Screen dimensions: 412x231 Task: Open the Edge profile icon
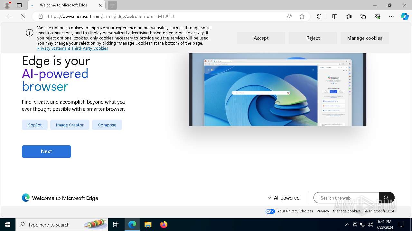(x=7, y=5)
